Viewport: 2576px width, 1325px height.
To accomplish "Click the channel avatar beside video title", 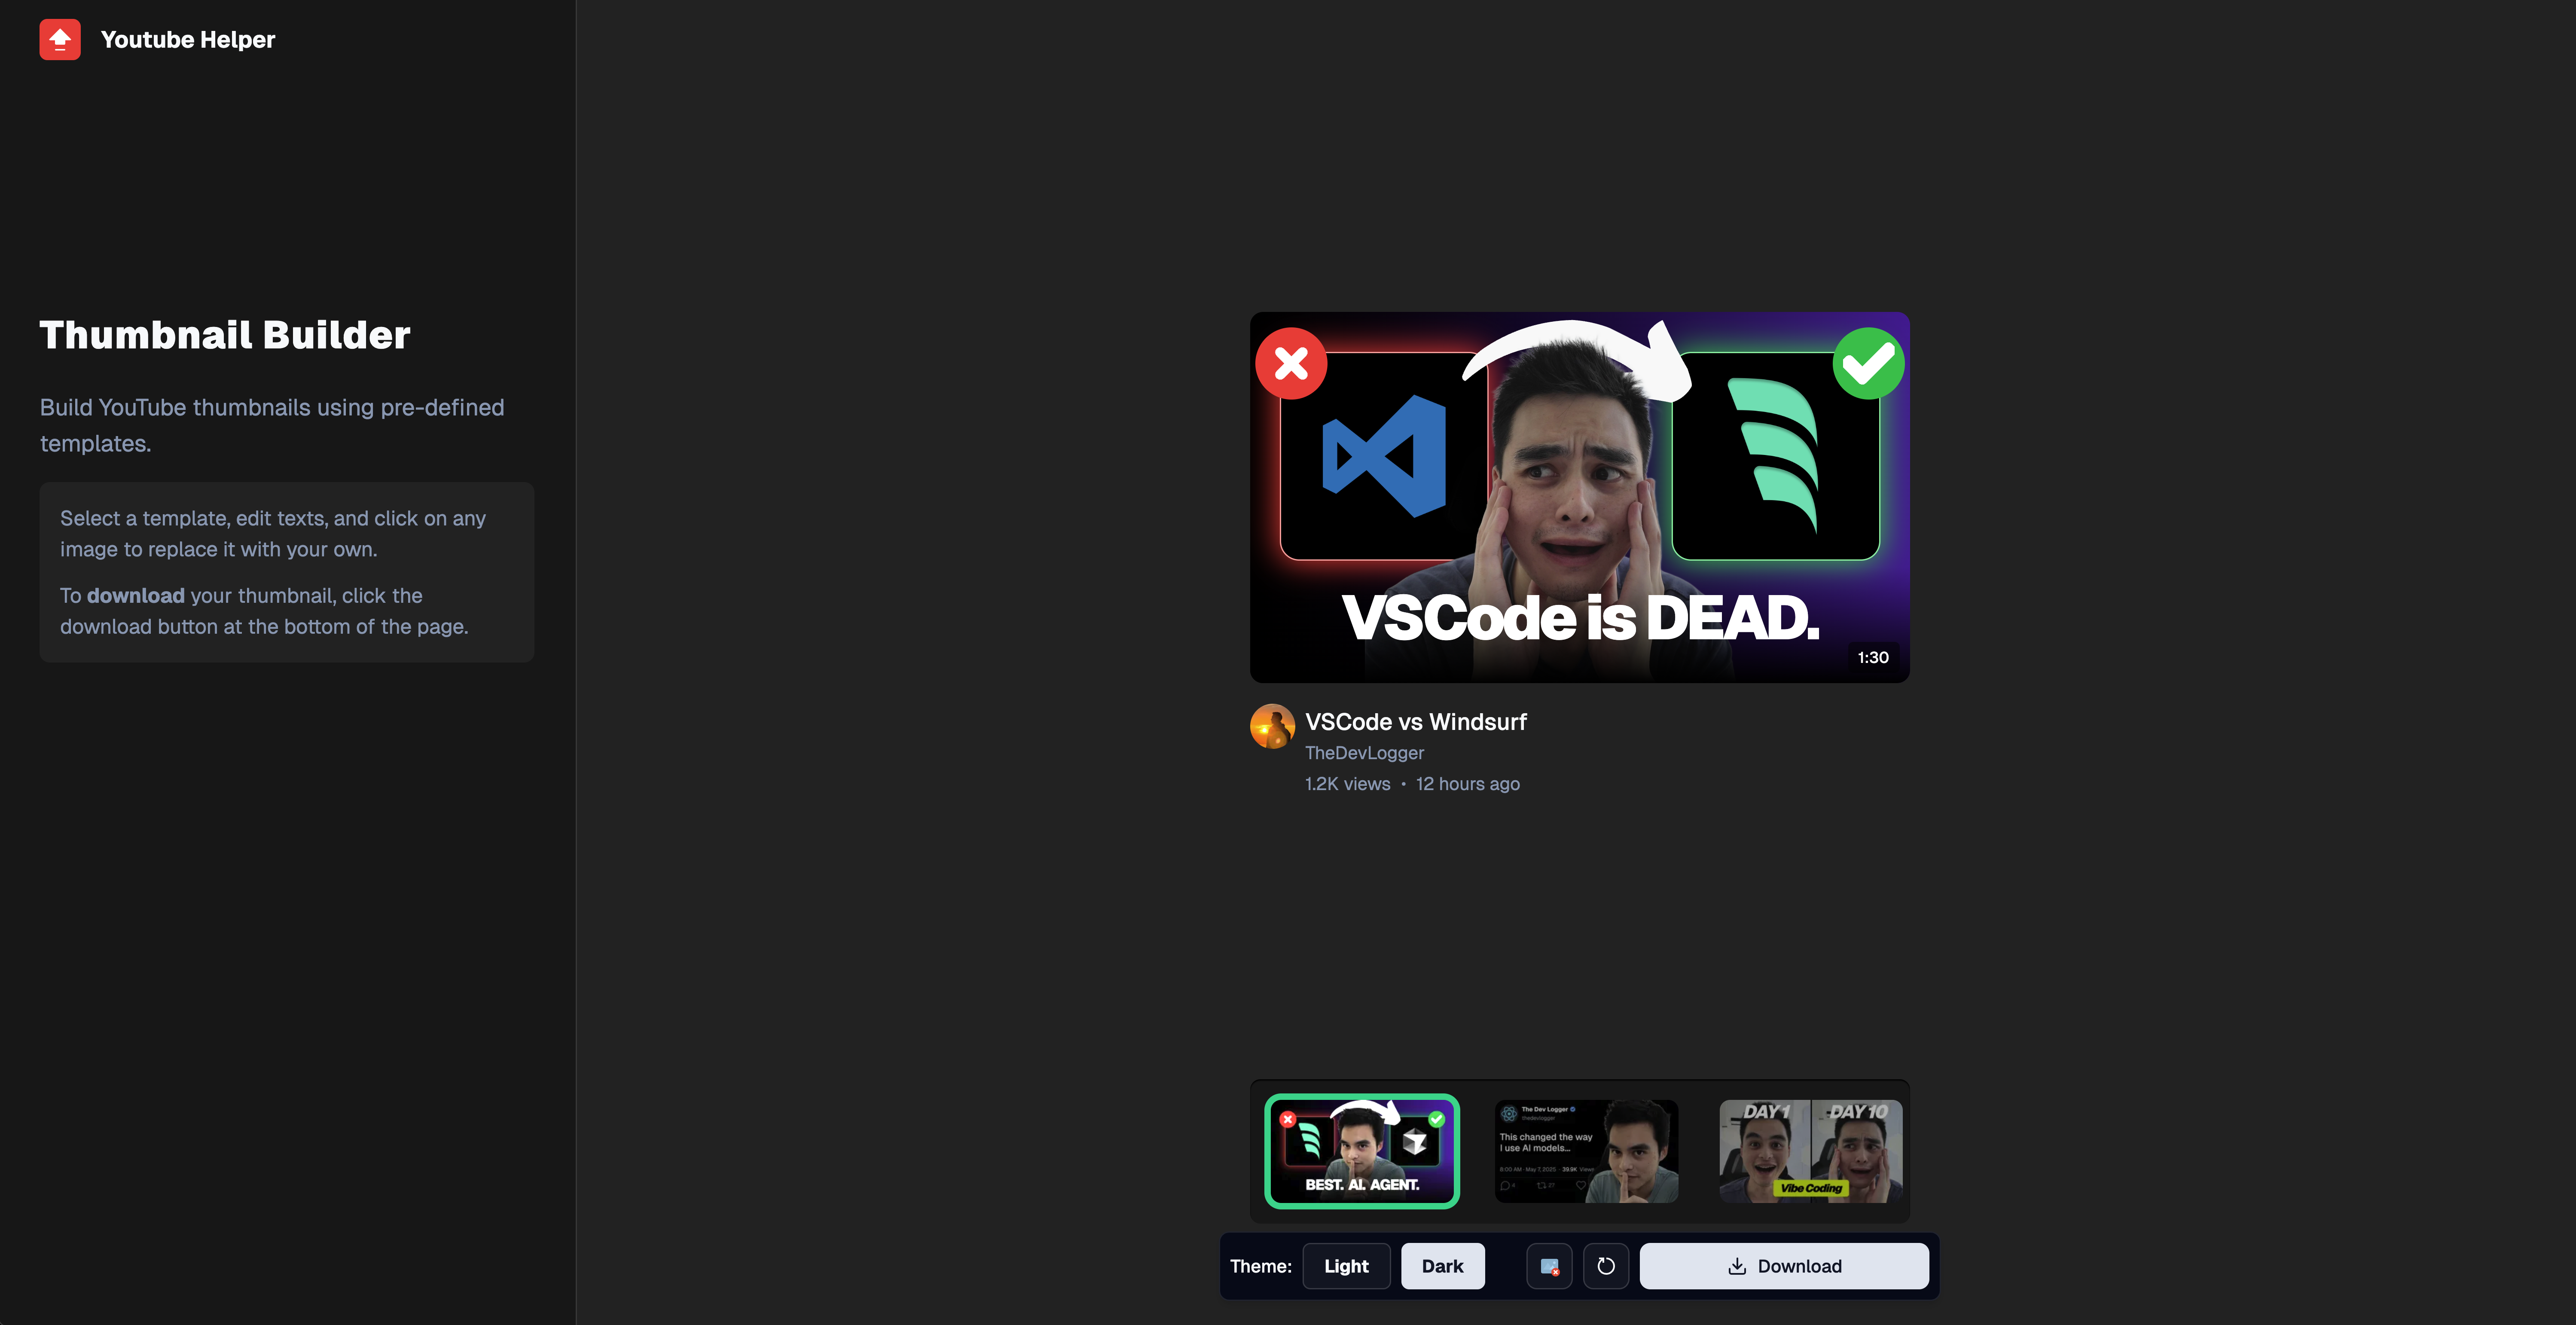I will [x=1272, y=726].
